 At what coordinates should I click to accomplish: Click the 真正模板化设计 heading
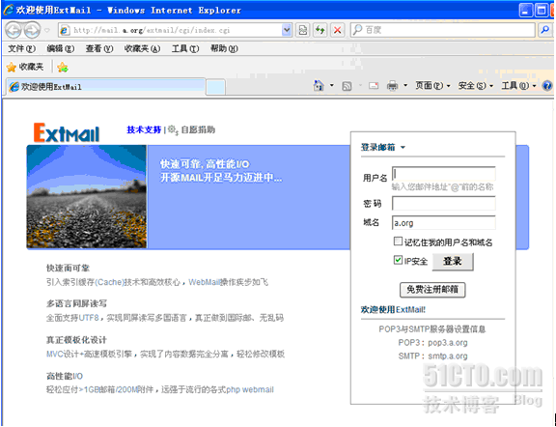coord(76,340)
